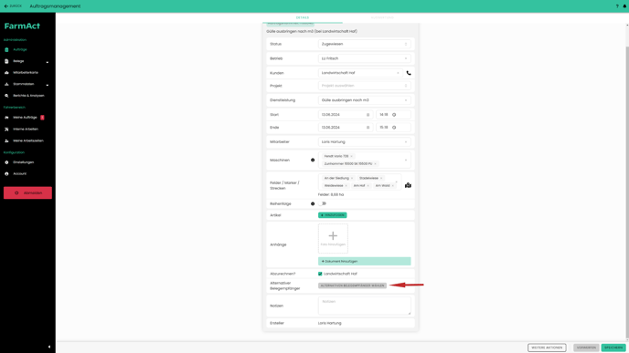This screenshot has height=353, width=629.
Task: Remove Stadelwiese field chip
Action: point(381,178)
